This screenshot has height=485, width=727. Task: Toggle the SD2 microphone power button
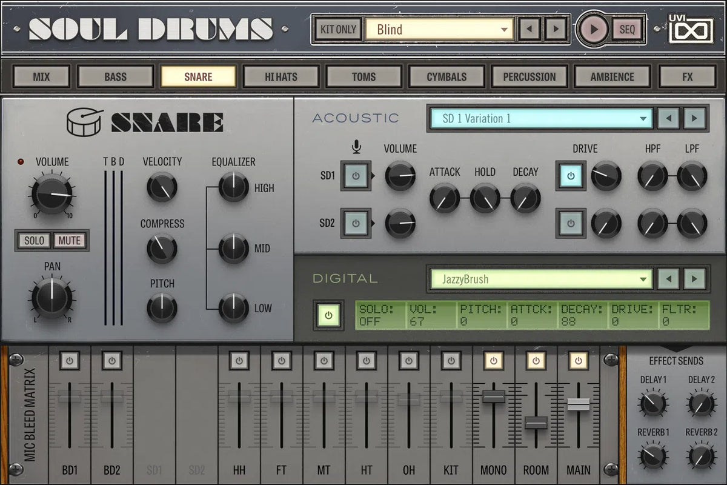[356, 223]
